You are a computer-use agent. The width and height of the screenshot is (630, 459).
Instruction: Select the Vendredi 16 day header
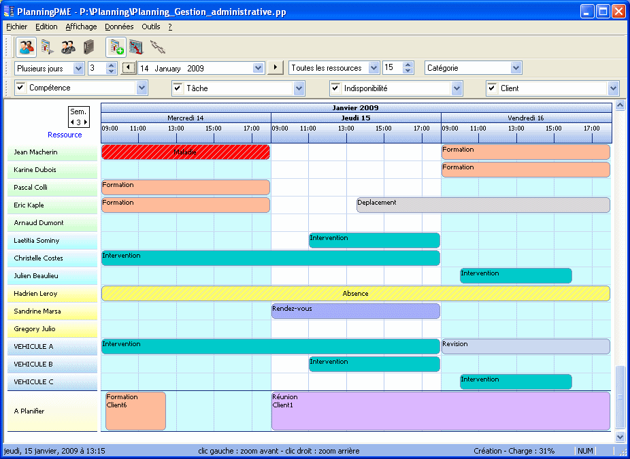pos(527,118)
